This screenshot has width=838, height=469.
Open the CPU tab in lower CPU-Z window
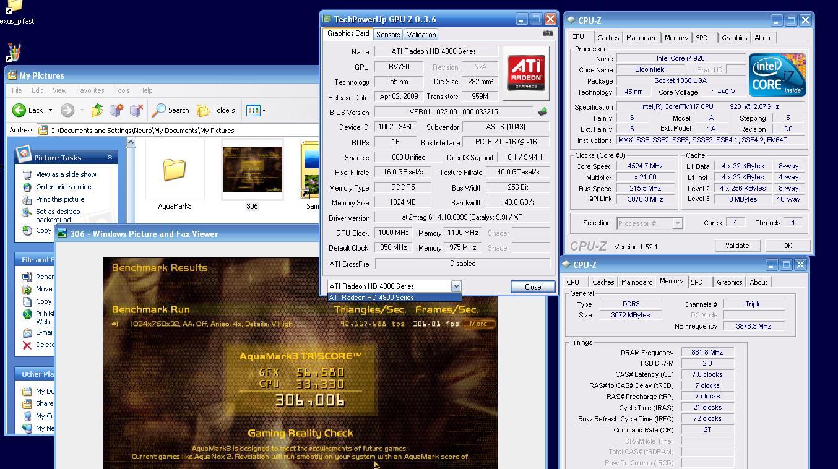click(x=573, y=282)
